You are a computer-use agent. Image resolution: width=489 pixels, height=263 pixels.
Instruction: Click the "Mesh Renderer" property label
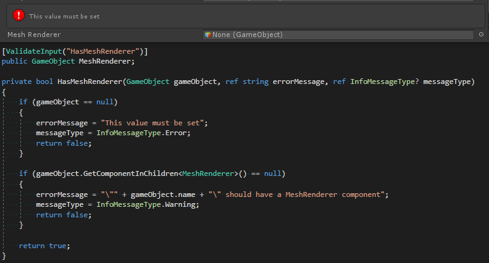pos(34,35)
